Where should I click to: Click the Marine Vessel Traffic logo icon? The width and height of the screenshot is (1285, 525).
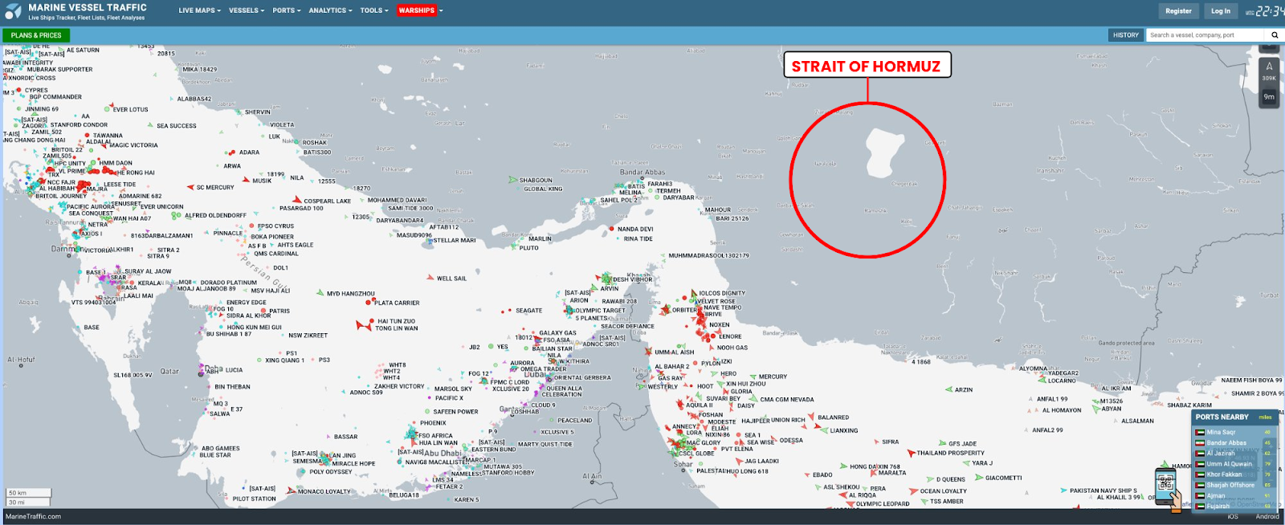[13, 11]
